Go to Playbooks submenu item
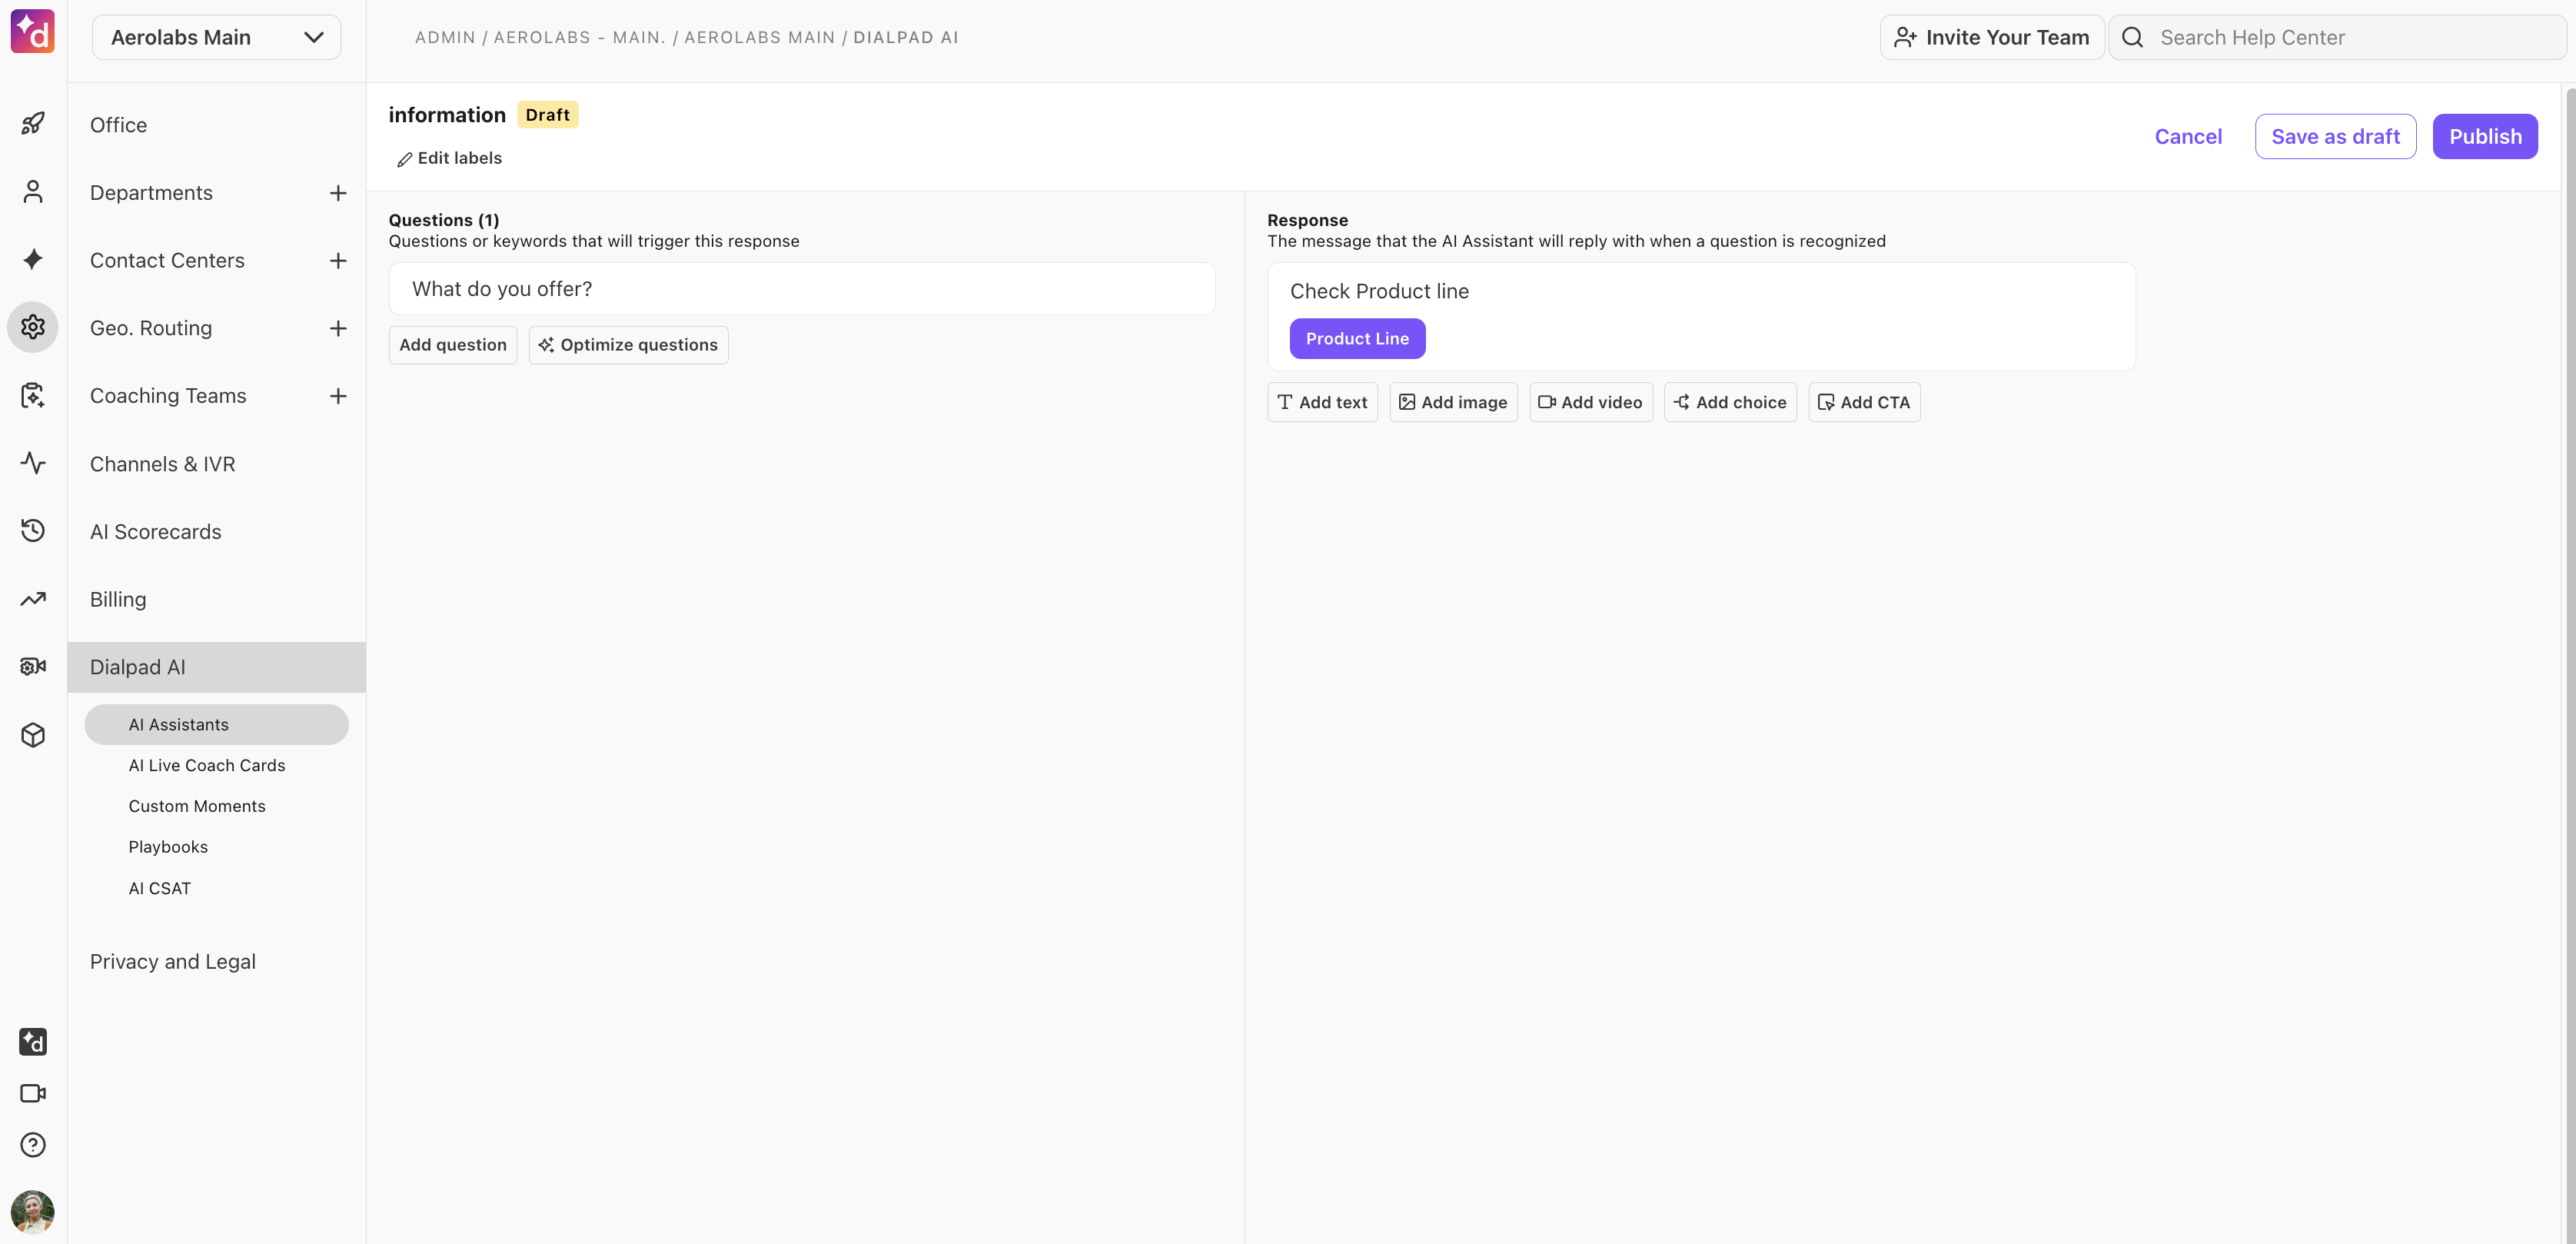 pyautogui.click(x=168, y=847)
